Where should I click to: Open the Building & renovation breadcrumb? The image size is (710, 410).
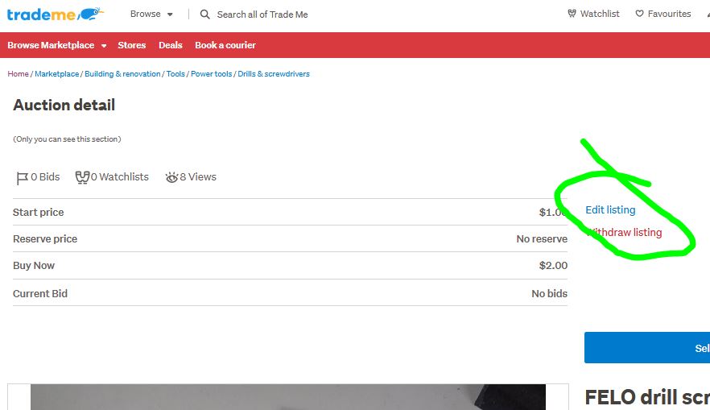[x=122, y=74]
